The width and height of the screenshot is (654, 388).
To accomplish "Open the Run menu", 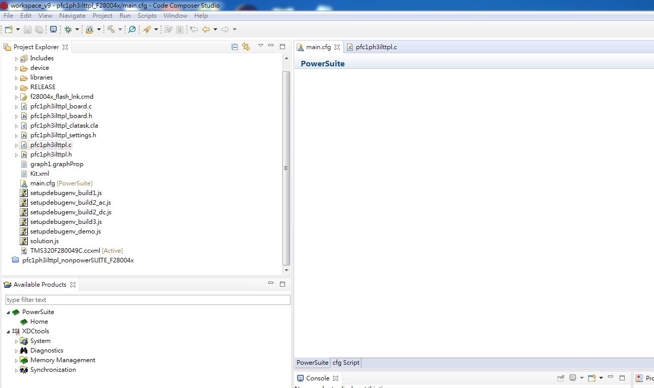I will coord(125,16).
